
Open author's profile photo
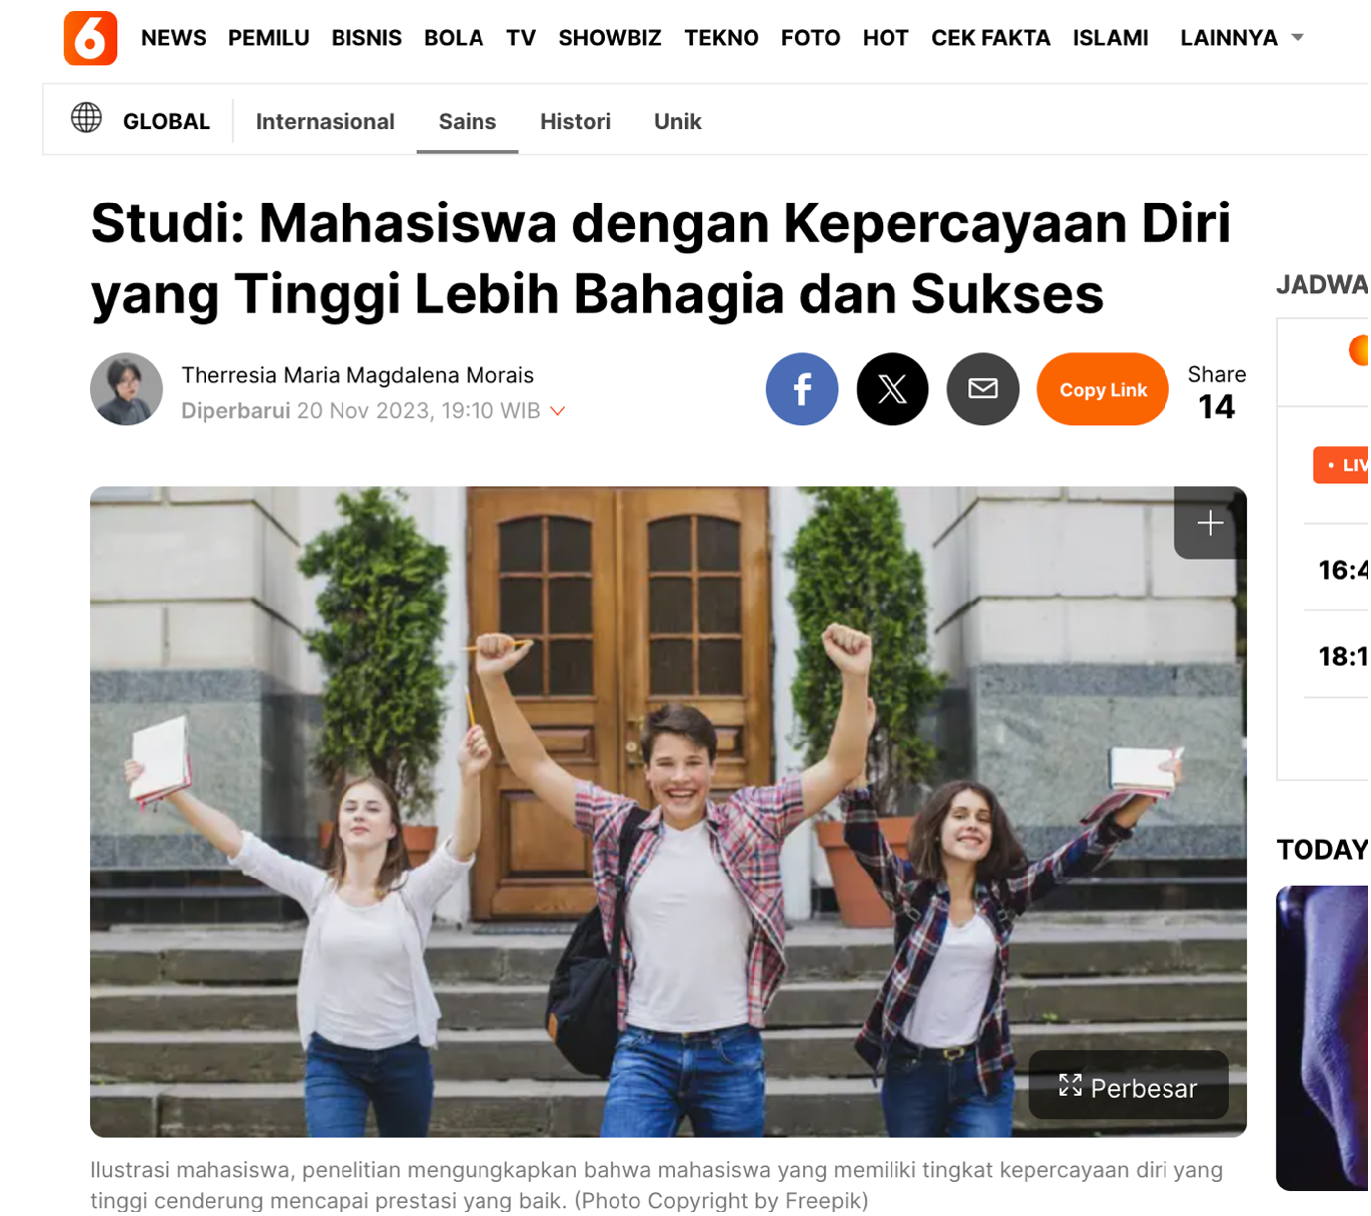(x=126, y=390)
